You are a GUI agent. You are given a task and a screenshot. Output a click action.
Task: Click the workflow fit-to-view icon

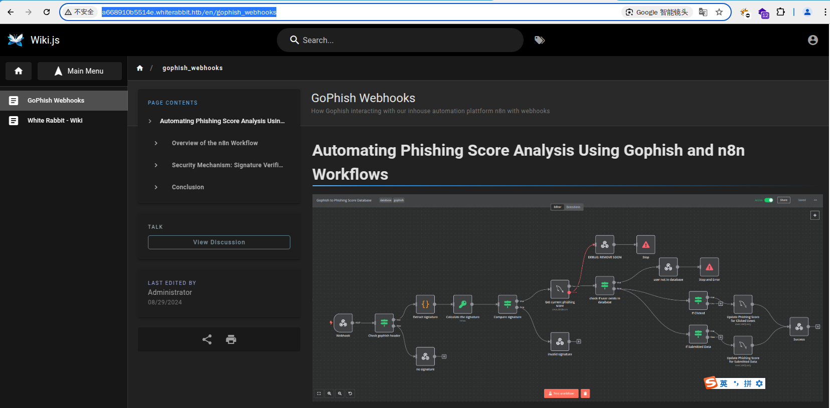319,393
